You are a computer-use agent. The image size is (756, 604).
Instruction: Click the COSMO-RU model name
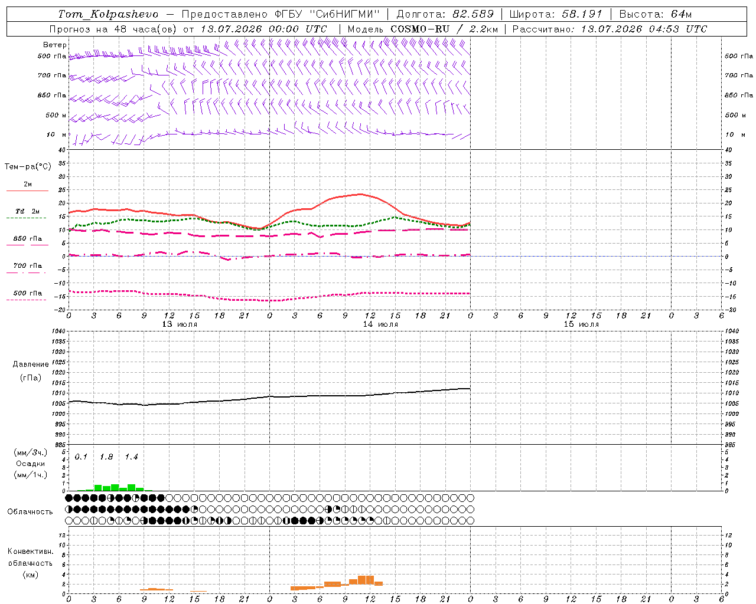[420, 29]
